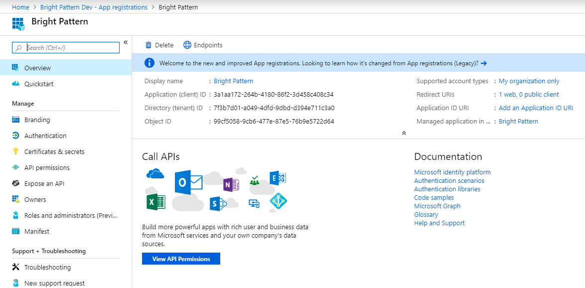Go to Home breadcrumb
Image resolution: width=585 pixels, height=288 pixels.
tap(20, 7)
